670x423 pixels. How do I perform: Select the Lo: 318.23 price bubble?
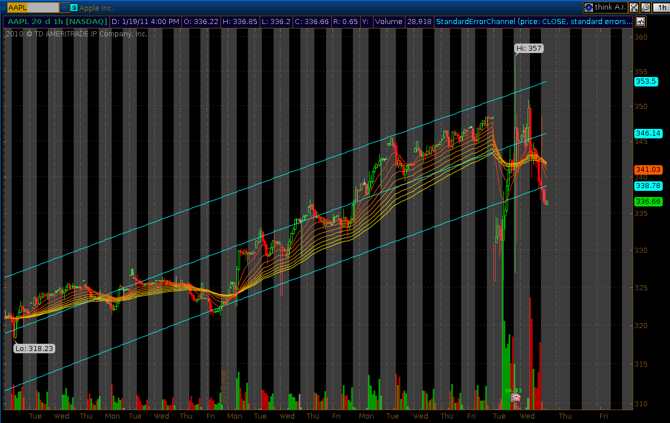(x=34, y=348)
